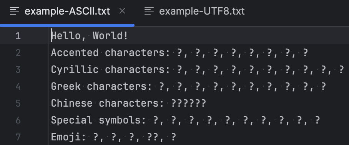Click the question marks after "Chinese characters:"
The height and width of the screenshot is (145, 349).
(x=188, y=103)
